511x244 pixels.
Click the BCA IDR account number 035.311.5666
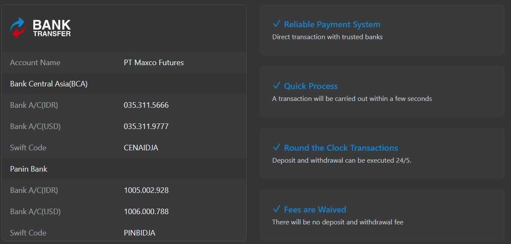click(146, 105)
